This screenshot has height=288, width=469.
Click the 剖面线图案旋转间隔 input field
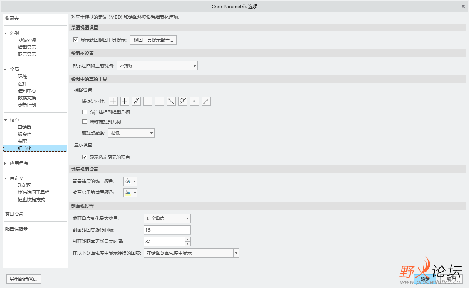pos(167,230)
